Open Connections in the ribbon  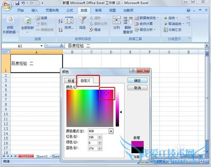click(x=41, y=18)
